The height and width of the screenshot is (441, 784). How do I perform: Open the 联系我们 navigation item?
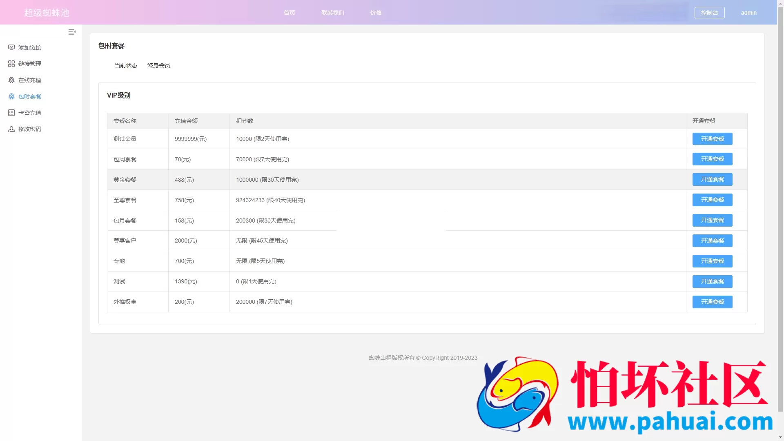point(333,13)
